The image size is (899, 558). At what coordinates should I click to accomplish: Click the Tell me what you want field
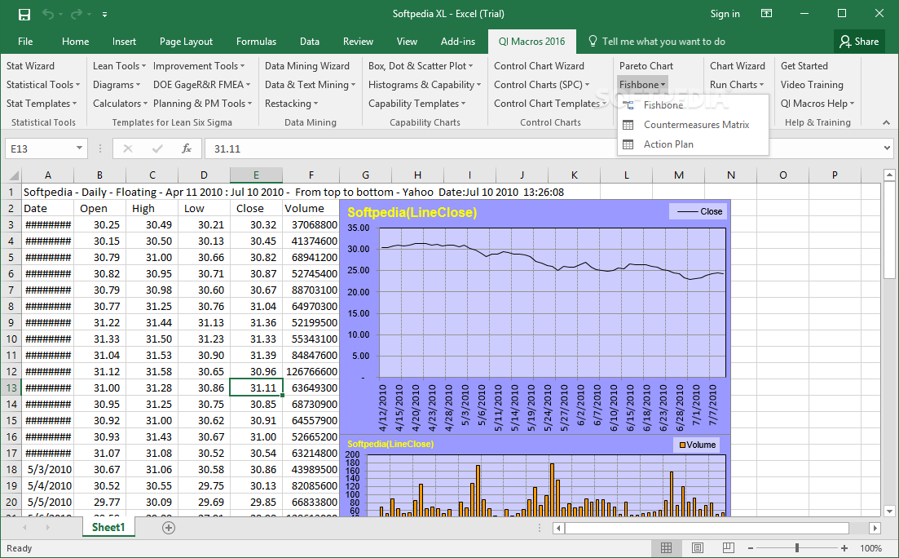click(663, 42)
